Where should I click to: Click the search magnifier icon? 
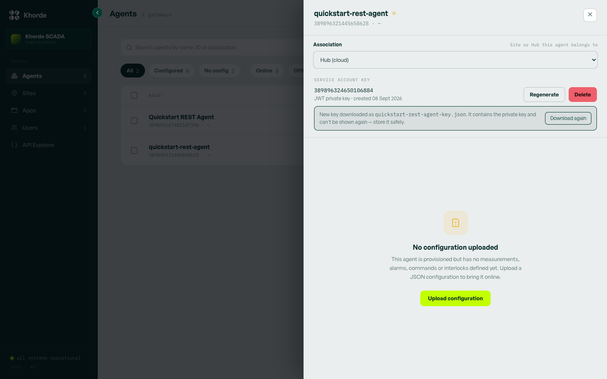pos(129,48)
